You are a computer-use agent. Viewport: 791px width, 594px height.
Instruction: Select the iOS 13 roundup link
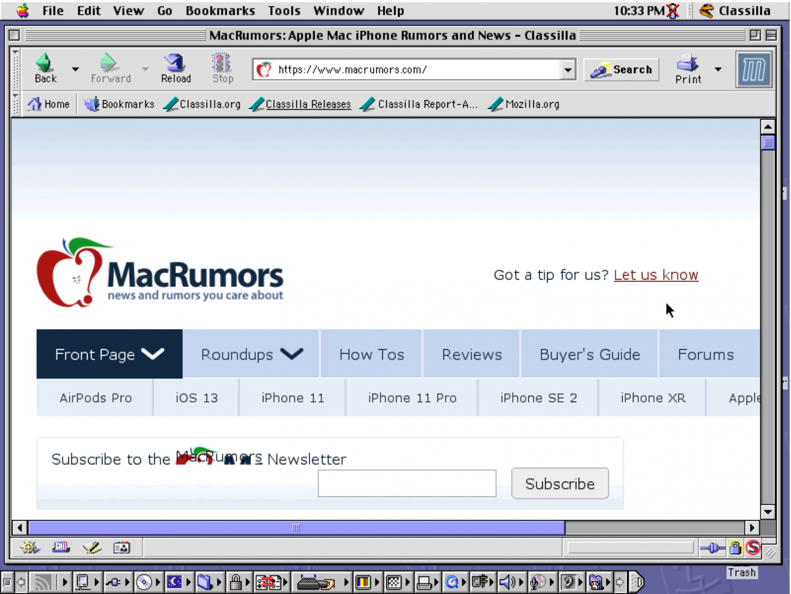(197, 398)
